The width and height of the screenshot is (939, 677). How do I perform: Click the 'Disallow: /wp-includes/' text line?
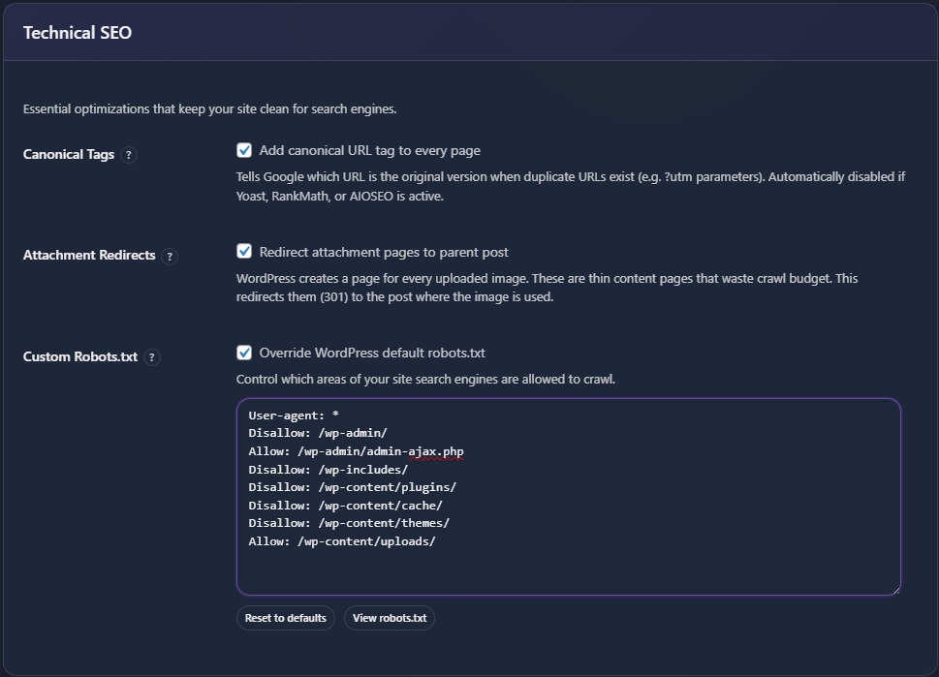(x=326, y=469)
